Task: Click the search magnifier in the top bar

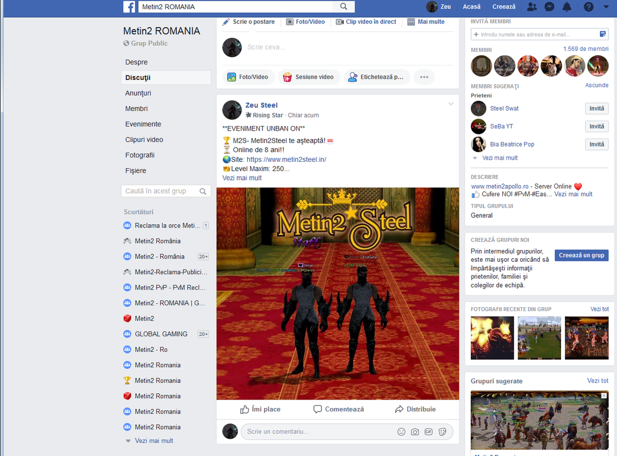Action: point(344,6)
